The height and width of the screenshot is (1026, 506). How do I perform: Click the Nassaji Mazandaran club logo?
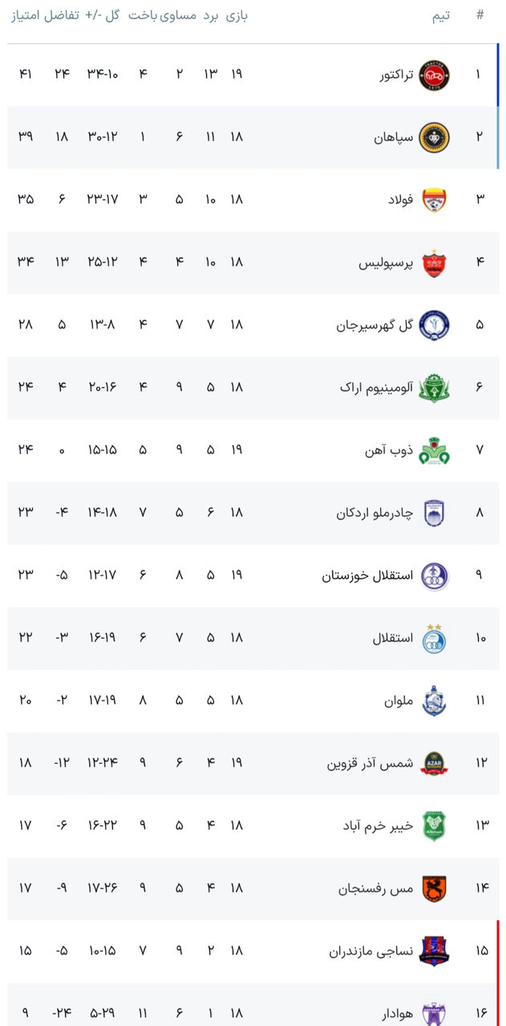[435, 951]
